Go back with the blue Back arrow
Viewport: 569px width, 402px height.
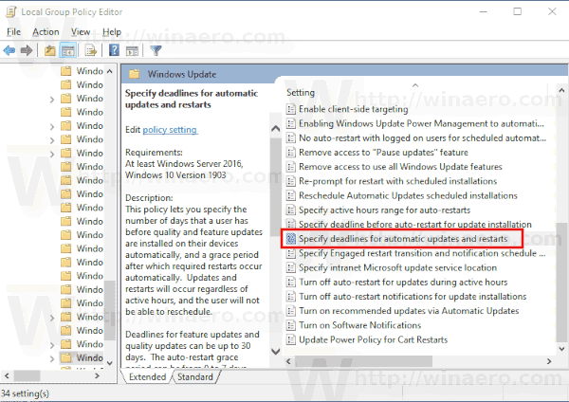click(9, 50)
